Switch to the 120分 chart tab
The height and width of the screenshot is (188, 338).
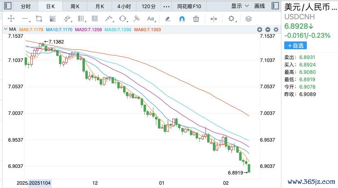click(x=149, y=7)
